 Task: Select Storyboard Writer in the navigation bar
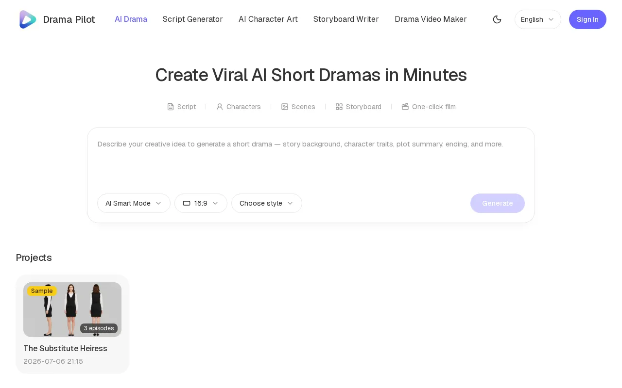tap(346, 19)
